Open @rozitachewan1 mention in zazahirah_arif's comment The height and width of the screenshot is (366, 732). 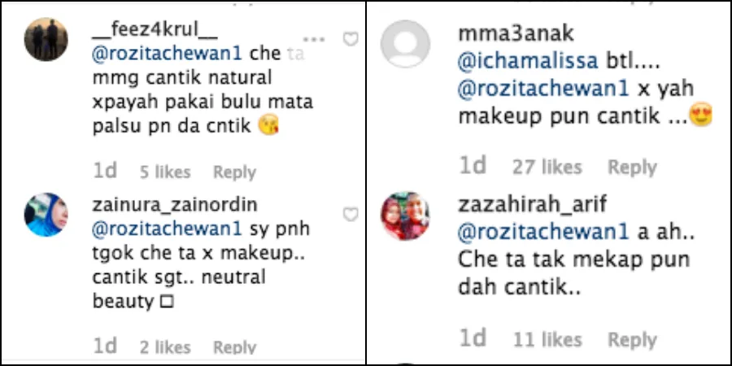[544, 233]
